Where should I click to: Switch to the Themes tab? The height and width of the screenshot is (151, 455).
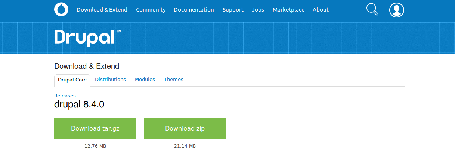(x=174, y=80)
